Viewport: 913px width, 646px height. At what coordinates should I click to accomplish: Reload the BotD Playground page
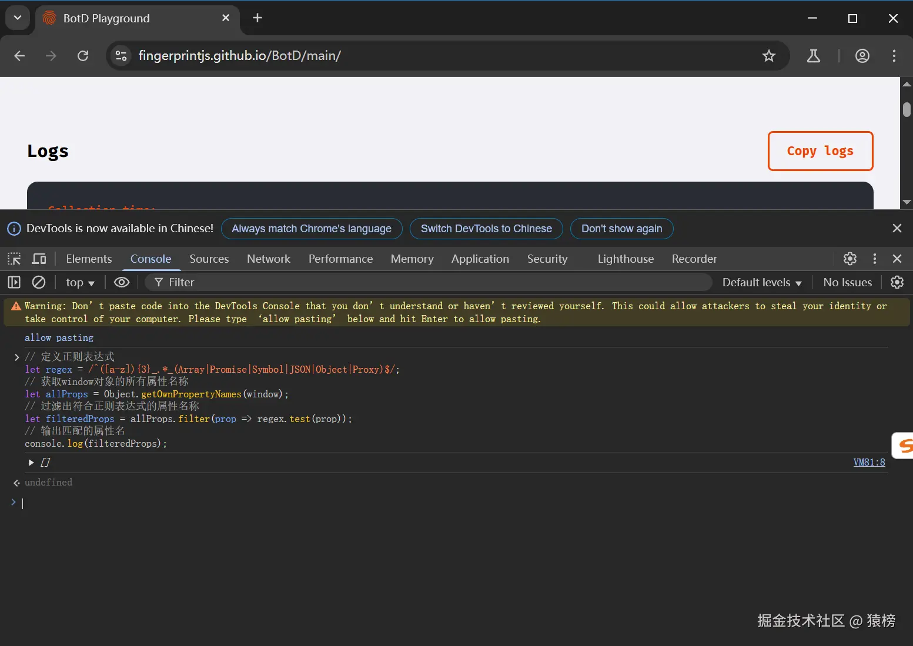[x=83, y=56]
